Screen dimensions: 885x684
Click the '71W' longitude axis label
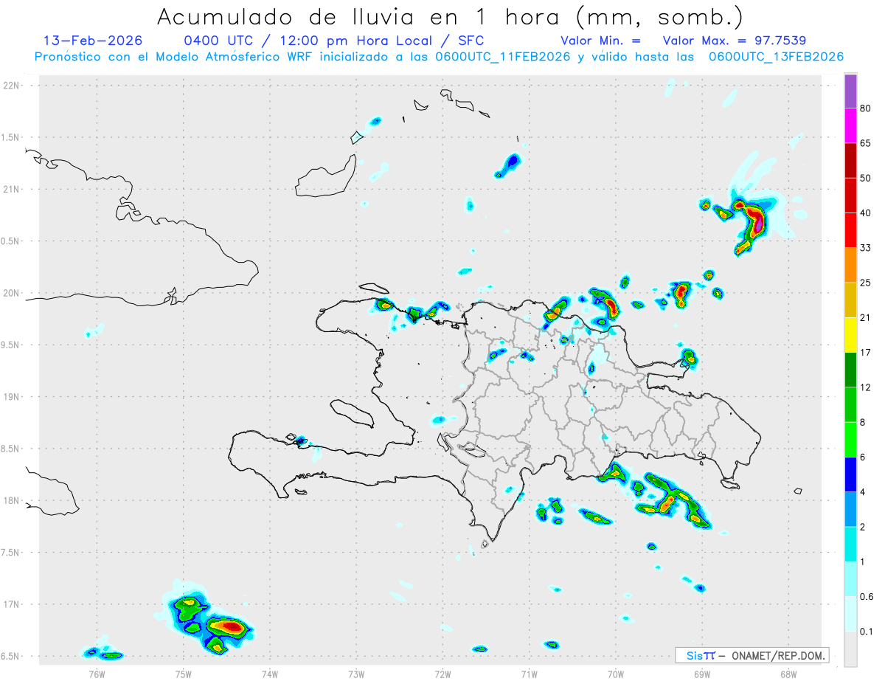(x=529, y=674)
